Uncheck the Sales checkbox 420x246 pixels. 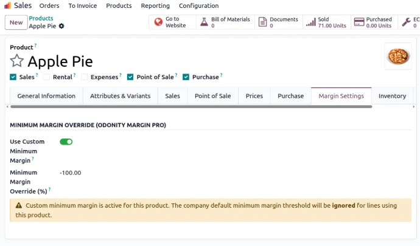[13, 77]
